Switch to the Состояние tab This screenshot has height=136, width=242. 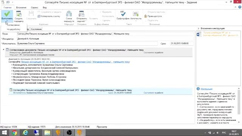click(36, 29)
